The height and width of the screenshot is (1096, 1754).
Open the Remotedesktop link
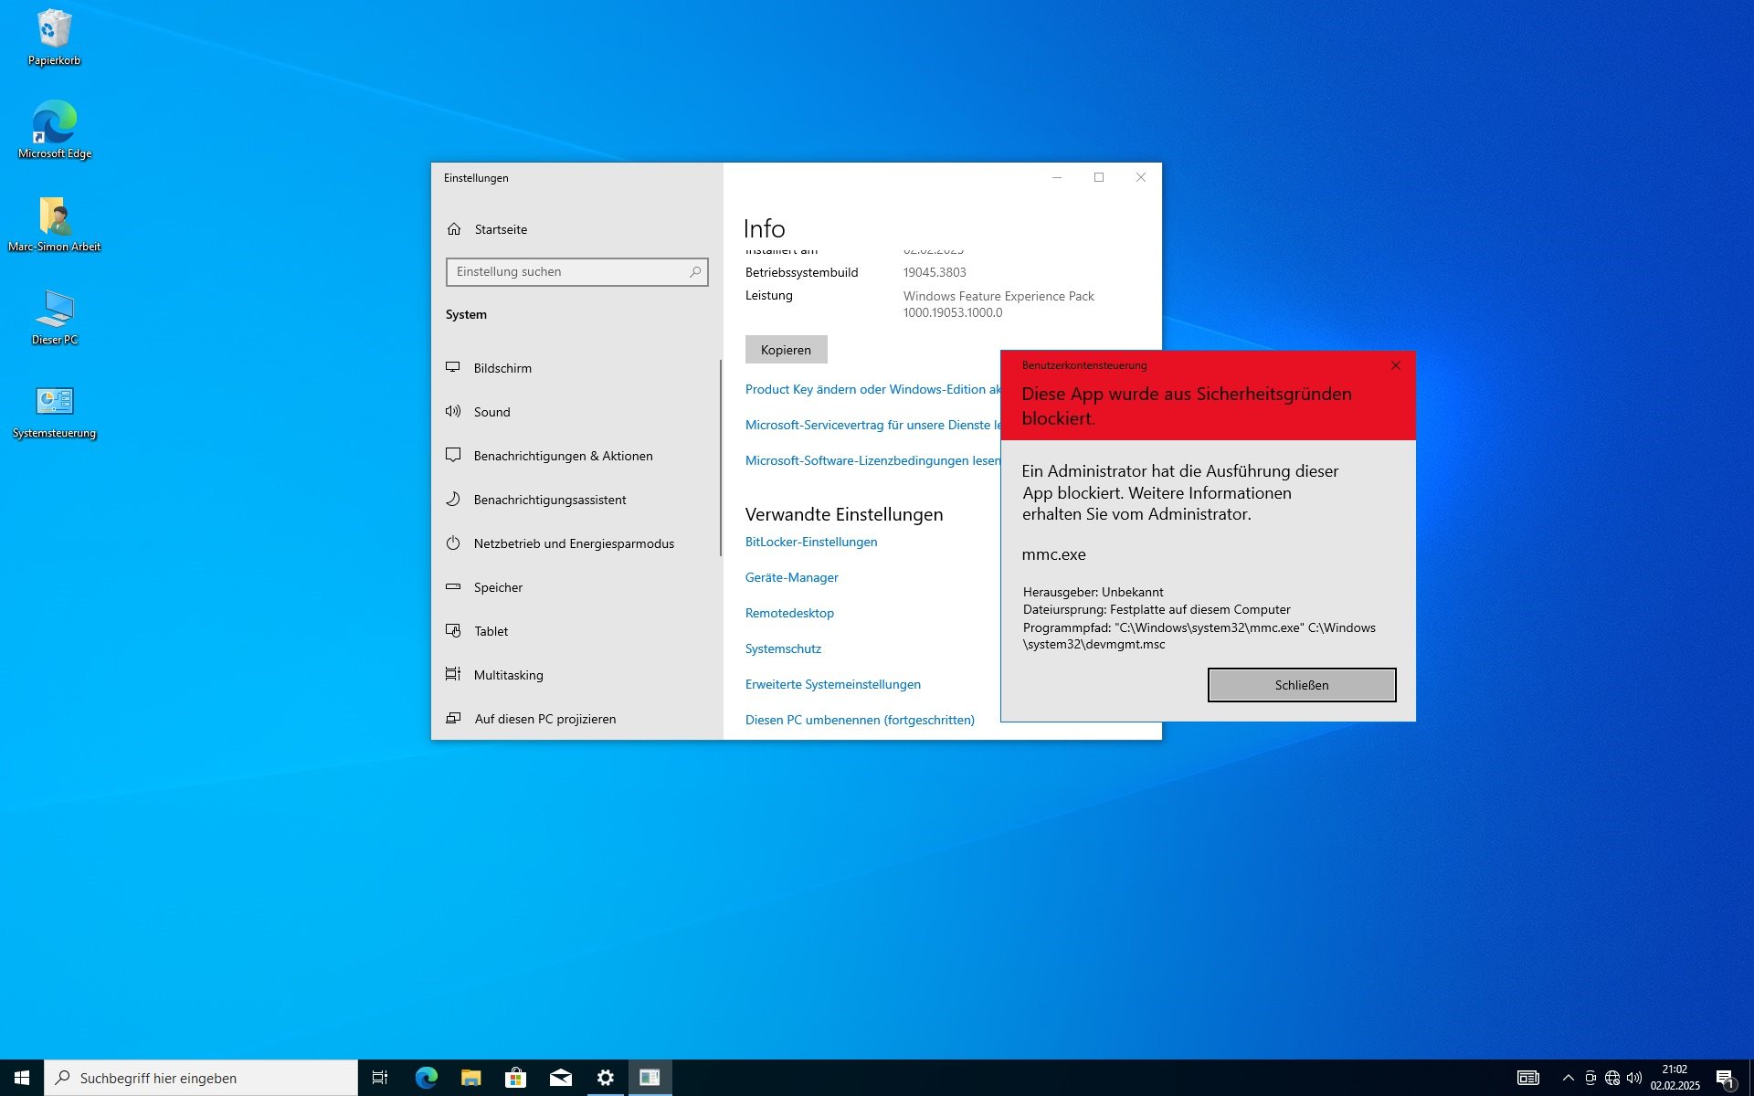pos(789,613)
